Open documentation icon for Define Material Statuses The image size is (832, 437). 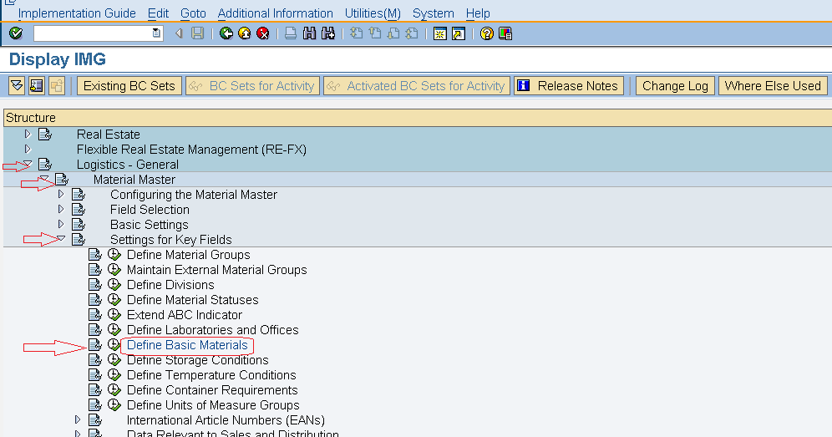click(x=95, y=299)
